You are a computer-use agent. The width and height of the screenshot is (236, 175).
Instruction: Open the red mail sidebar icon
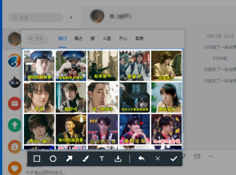[15, 104]
